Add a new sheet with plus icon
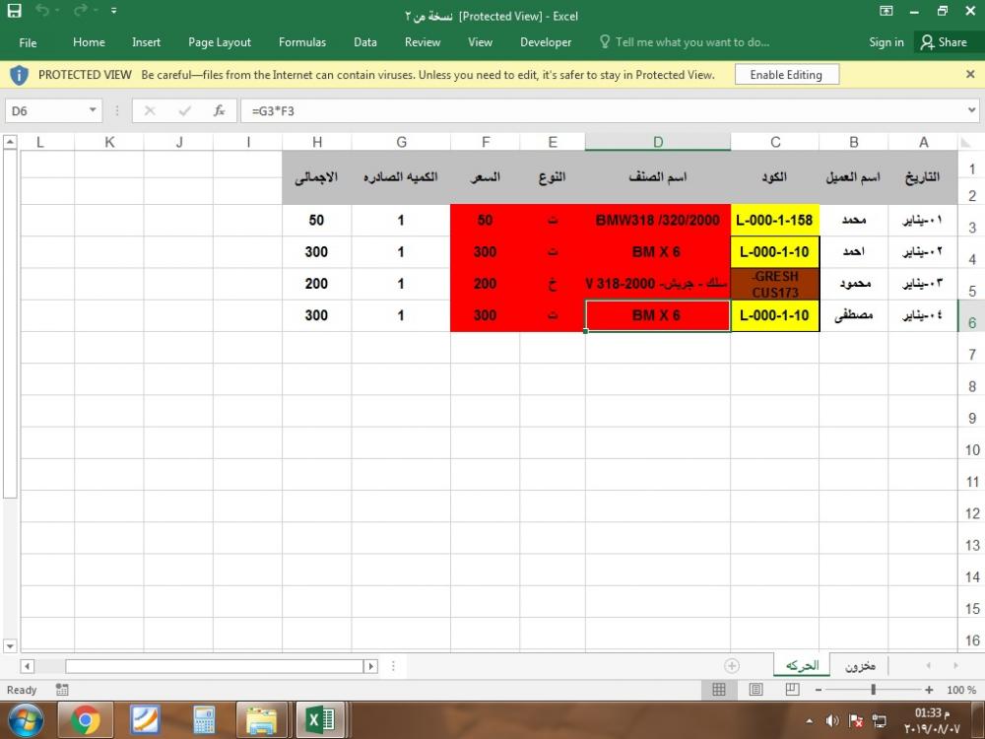 coord(732,665)
